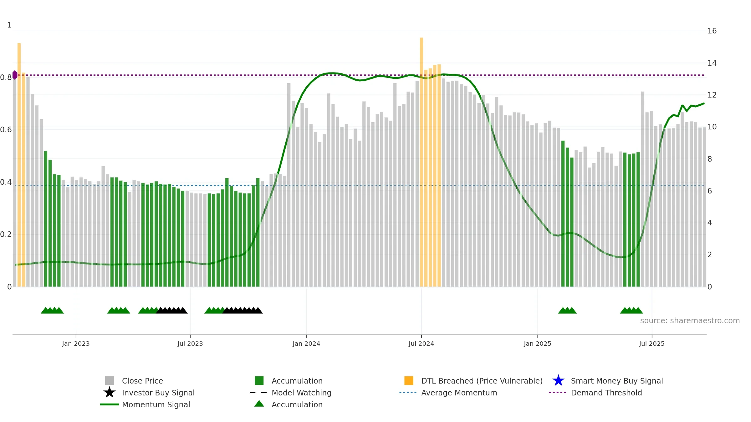This screenshot has width=751, height=422.
Task: Click the black Investor Buy Signal star icon
Action: coord(110,392)
